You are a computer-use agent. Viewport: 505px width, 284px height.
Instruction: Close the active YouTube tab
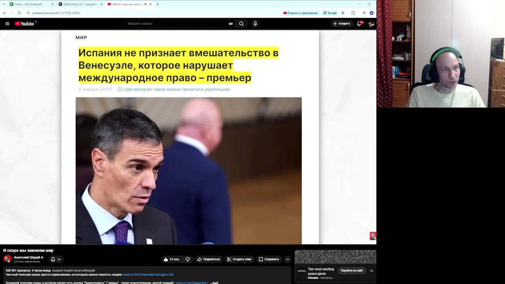pyautogui.click(x=150, y=4)
